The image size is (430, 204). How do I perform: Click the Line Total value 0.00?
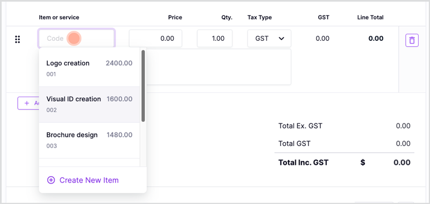376,38
